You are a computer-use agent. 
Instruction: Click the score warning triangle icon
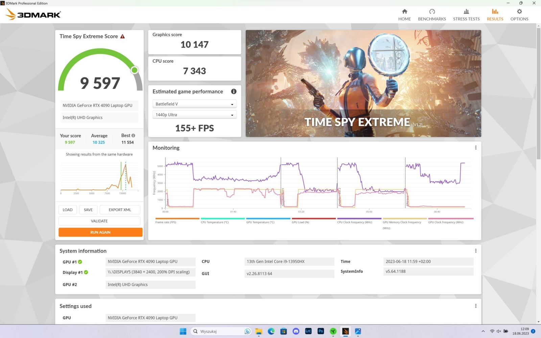click(123, 36)
